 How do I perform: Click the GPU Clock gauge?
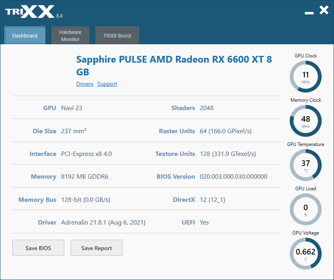point(306,77)
